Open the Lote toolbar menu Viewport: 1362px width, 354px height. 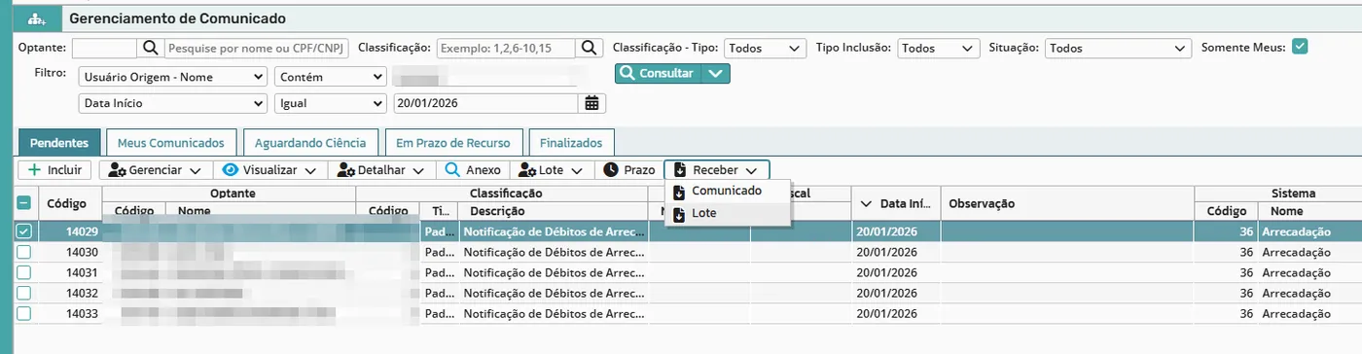(551, 169)
